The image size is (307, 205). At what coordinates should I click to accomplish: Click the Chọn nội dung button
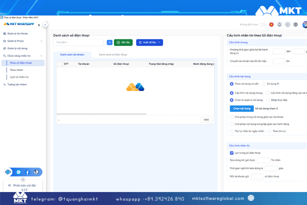point(242,109)
